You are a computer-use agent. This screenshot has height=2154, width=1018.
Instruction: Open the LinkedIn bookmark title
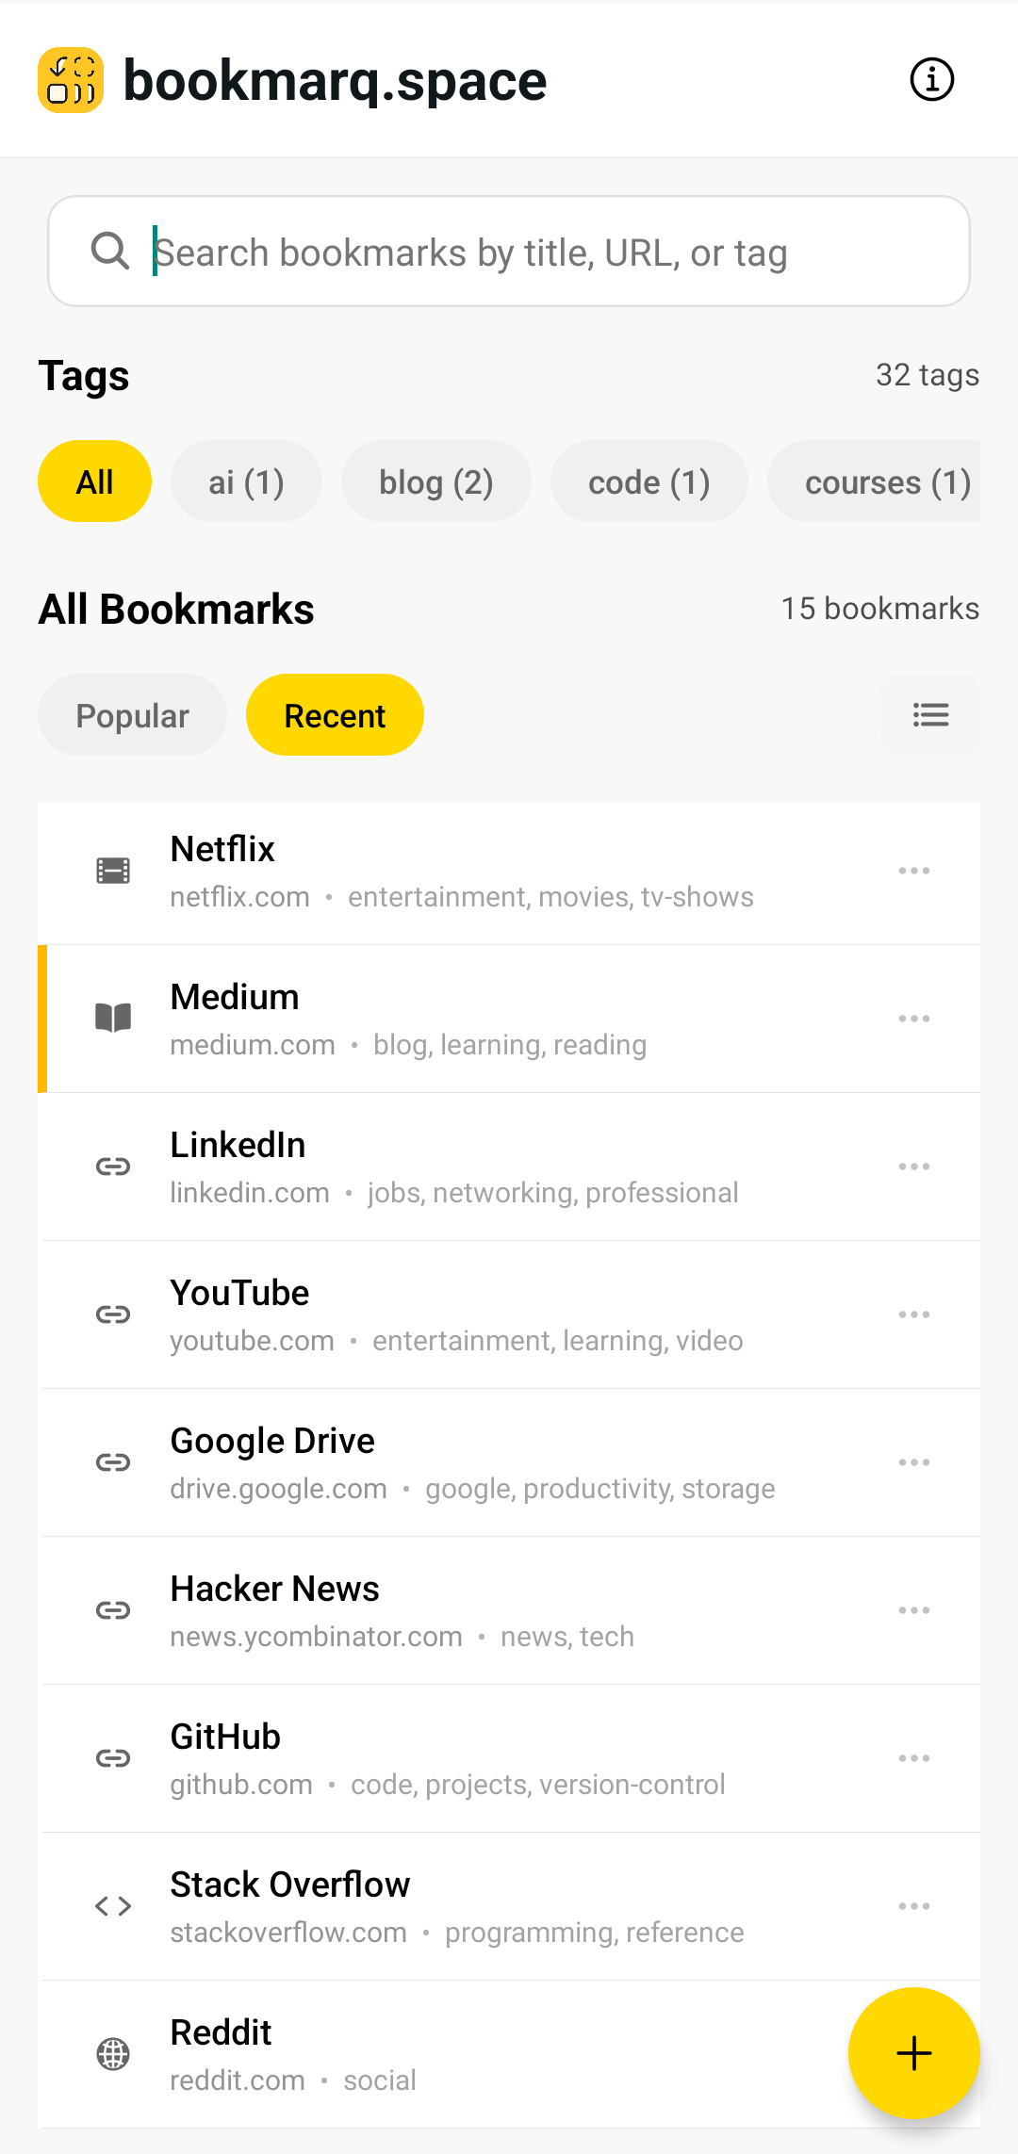point(238,1145)
